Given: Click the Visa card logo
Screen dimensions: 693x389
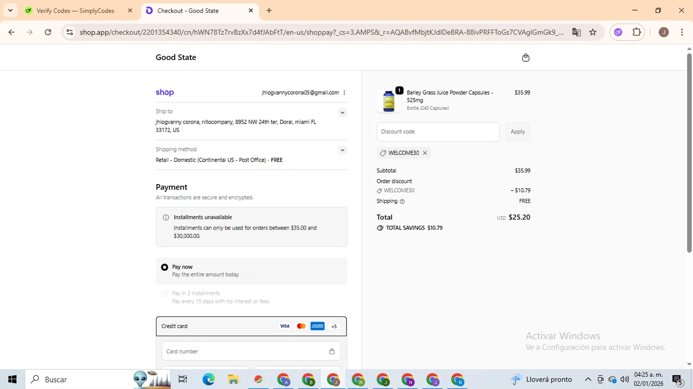Looking at the screenshot, I should coord(285,326).
